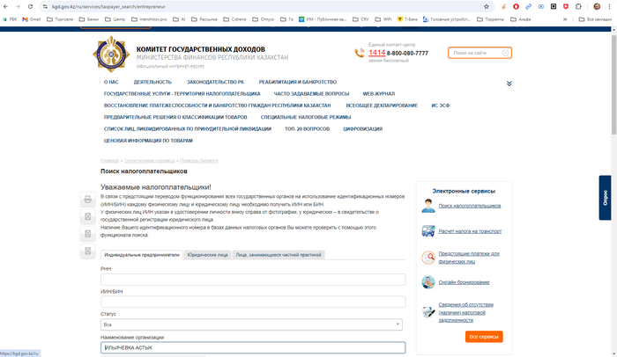Screen dimensions: 617x357
Task: Open the Т-Банк bookmark
Action: [407, 19]
